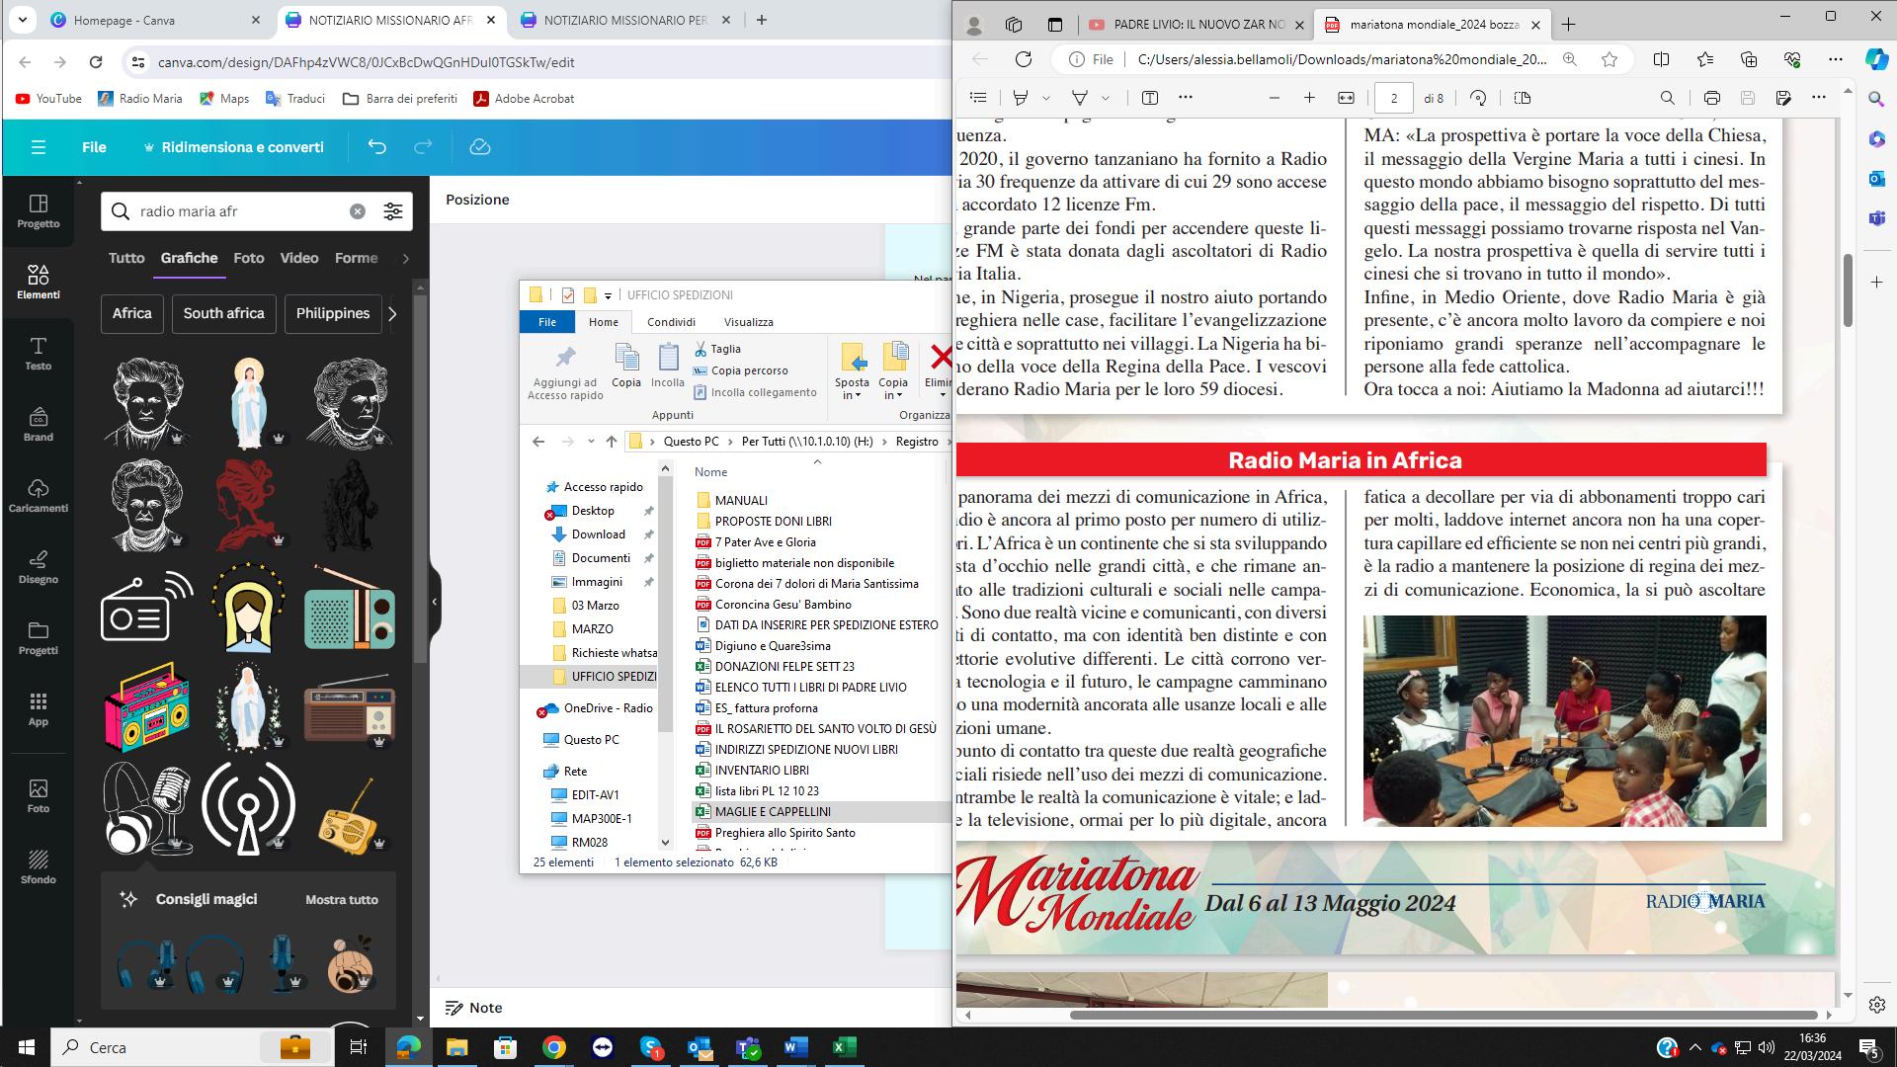Screen dimensions: 1897x1067
Task: Open the Disegno drawing tool panel
Action: tap(38, 566)
